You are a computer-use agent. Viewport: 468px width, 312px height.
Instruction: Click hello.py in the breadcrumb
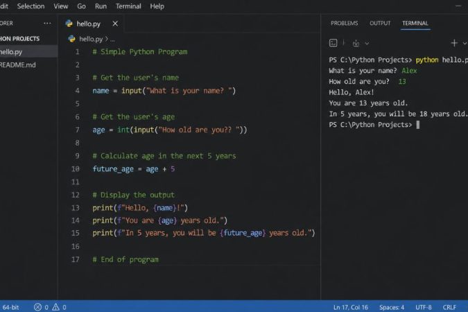click(x=91, y=39)
